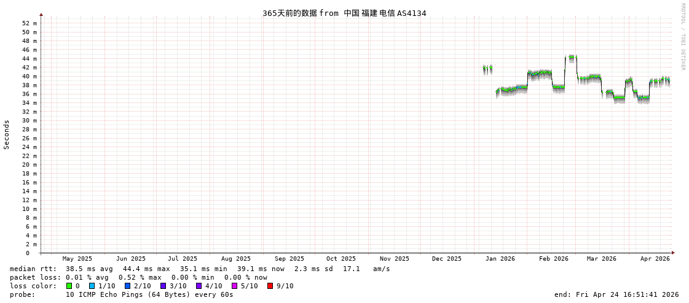Screen dimensions: 689x303
Task: Click the 40 m y-axis tick label
Action: (30, 77)
